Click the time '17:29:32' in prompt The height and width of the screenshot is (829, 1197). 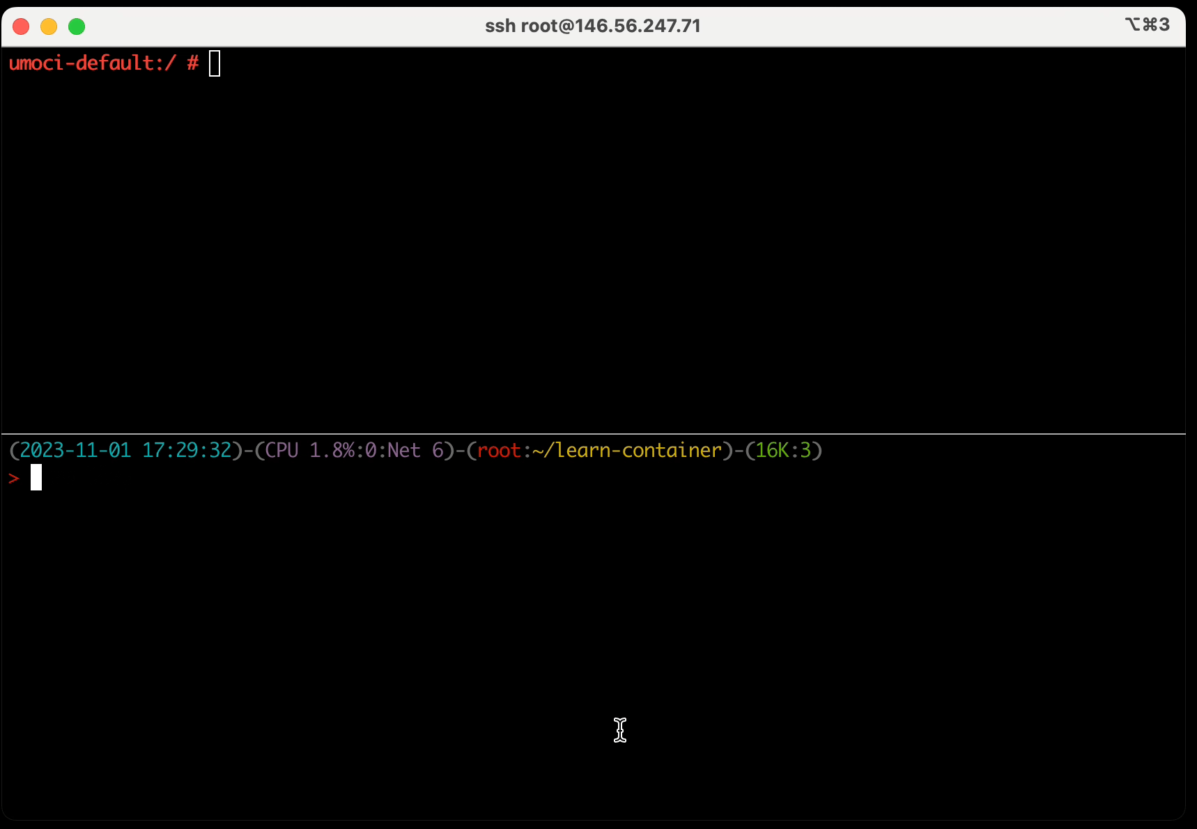[x=187, y=450]
